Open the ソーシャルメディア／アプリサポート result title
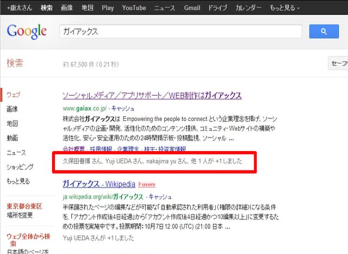 pyautogui.click(x=152, y=96)
